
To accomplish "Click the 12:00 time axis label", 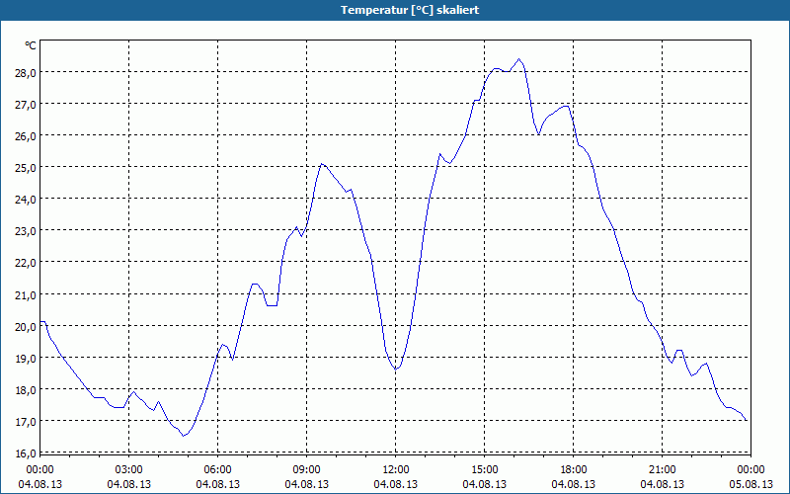I will (x=396, y=470).
